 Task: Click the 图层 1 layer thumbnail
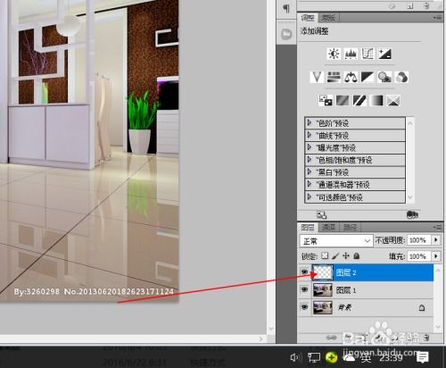point(323,290)
